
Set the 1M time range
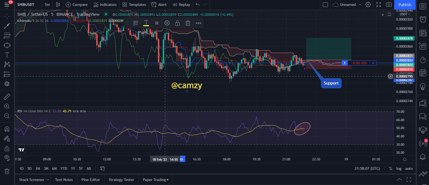pos(38,168)
